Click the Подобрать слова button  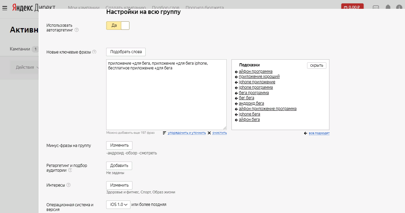125,52
